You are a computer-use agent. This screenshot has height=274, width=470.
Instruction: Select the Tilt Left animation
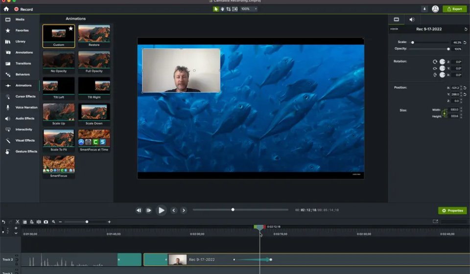pos(59,89)
